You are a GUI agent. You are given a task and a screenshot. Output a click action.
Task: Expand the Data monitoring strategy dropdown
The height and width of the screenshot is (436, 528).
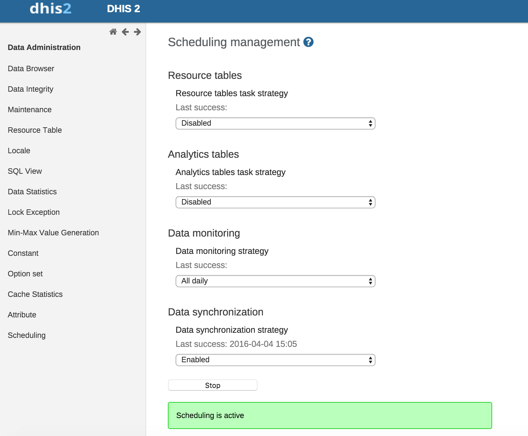(275, 281)
